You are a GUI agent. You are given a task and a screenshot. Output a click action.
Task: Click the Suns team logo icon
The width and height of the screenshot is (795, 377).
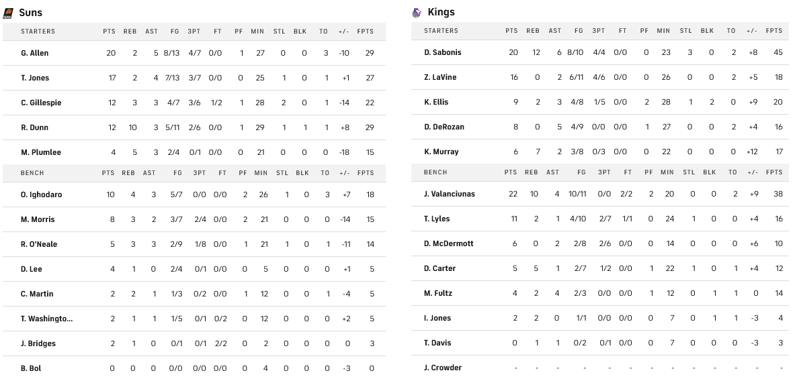(x=8, y=13)
